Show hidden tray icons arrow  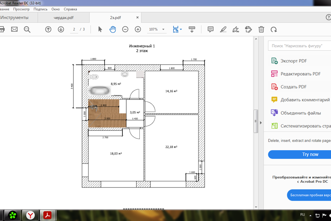pyautogui.click(x=310, y=215)
